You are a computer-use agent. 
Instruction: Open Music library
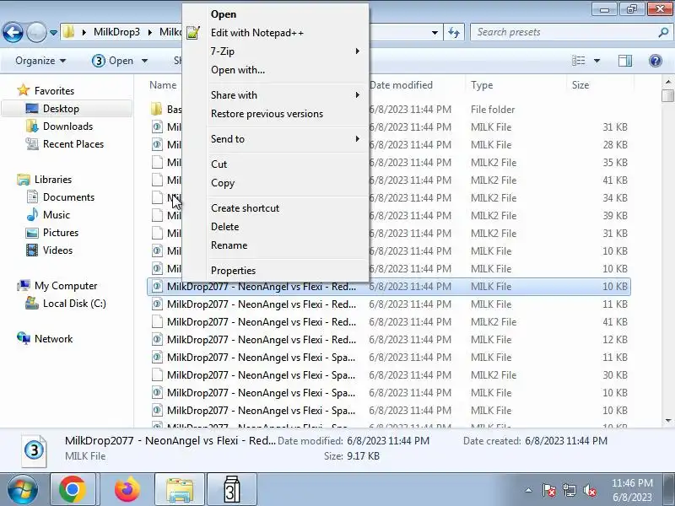(56, 215)
